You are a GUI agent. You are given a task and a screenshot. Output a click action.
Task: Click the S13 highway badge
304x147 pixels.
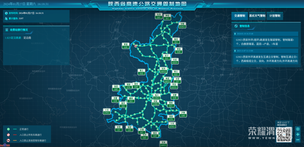pyautogui.click(x=171, y=104)
